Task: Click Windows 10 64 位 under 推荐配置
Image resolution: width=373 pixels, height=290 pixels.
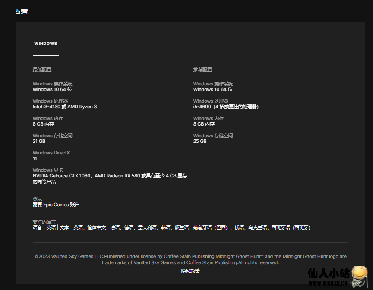Action: pos(213,89)
